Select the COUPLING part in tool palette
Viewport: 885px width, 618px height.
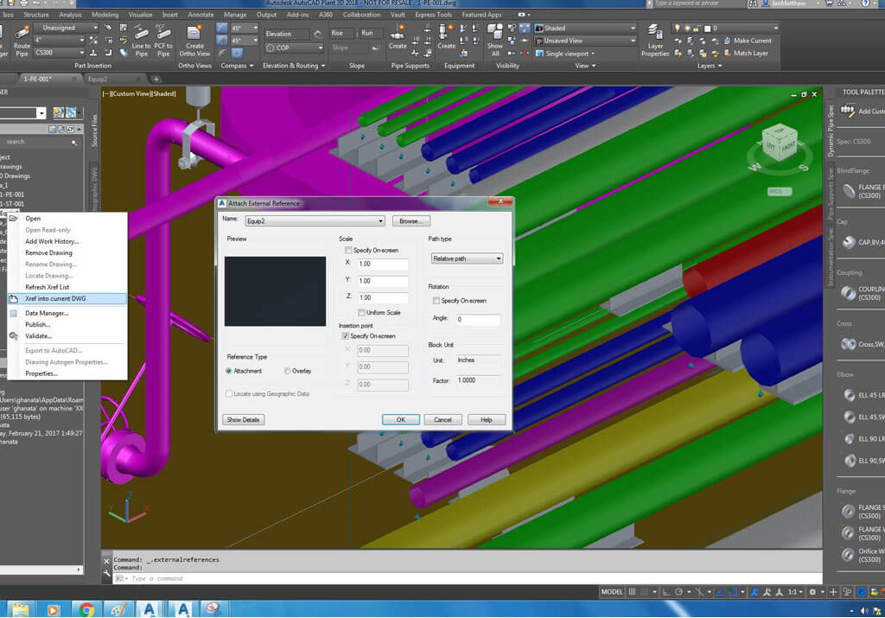849,292
